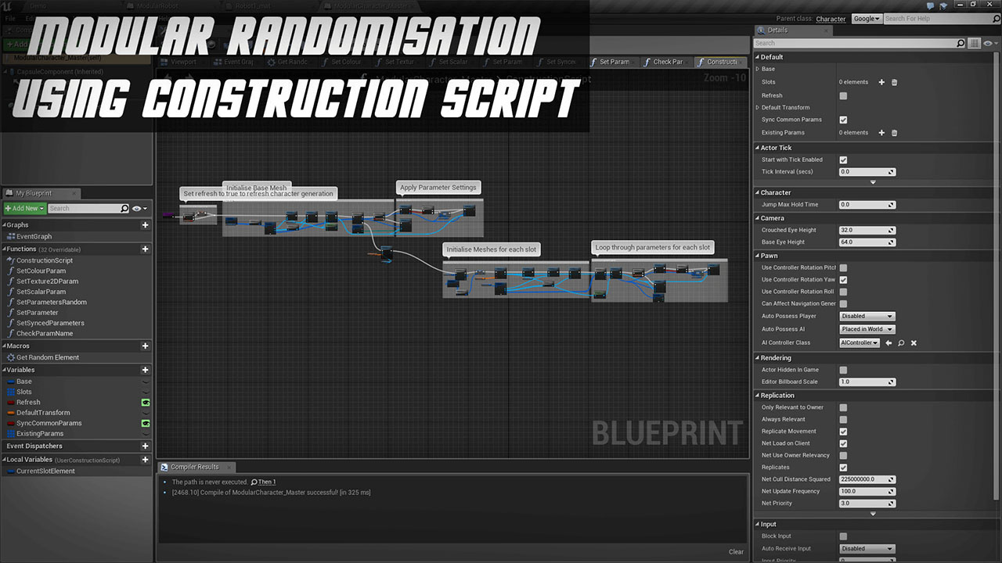1002x563 pixels.
Task: Click search magnifier in Details panel
Action: pyautogui.click(x=961, y=44)
